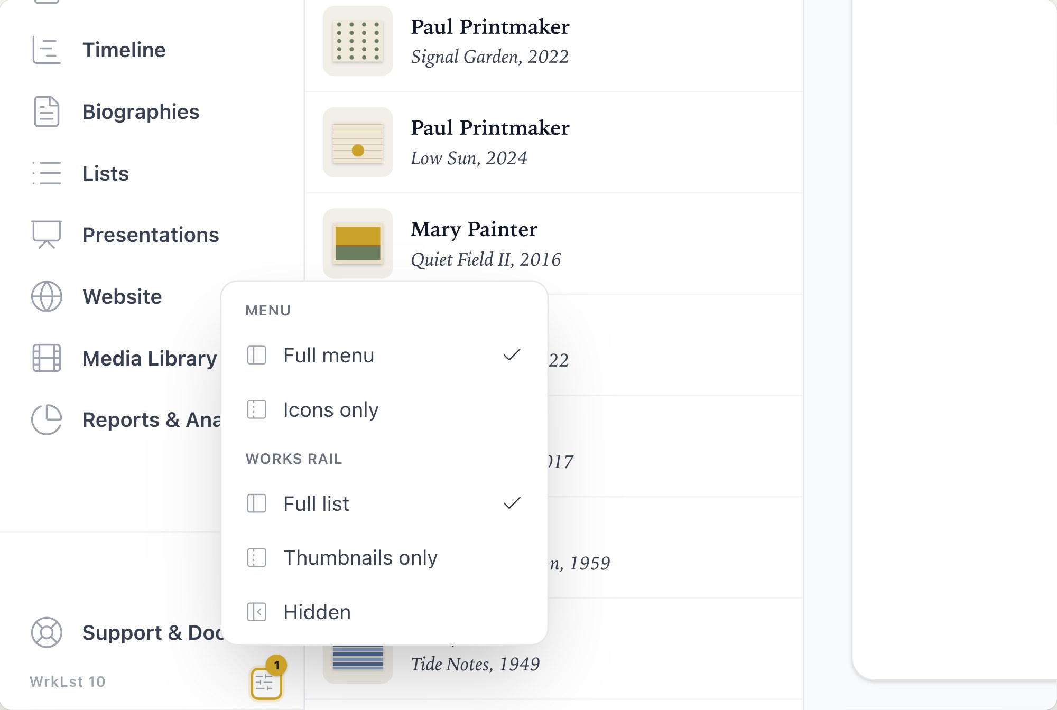Navigate to Website

pos(122,296)
